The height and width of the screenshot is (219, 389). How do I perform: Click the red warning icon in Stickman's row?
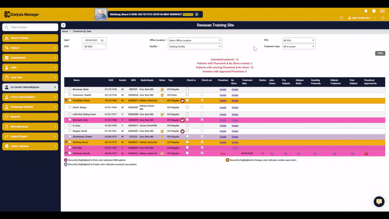366,154
